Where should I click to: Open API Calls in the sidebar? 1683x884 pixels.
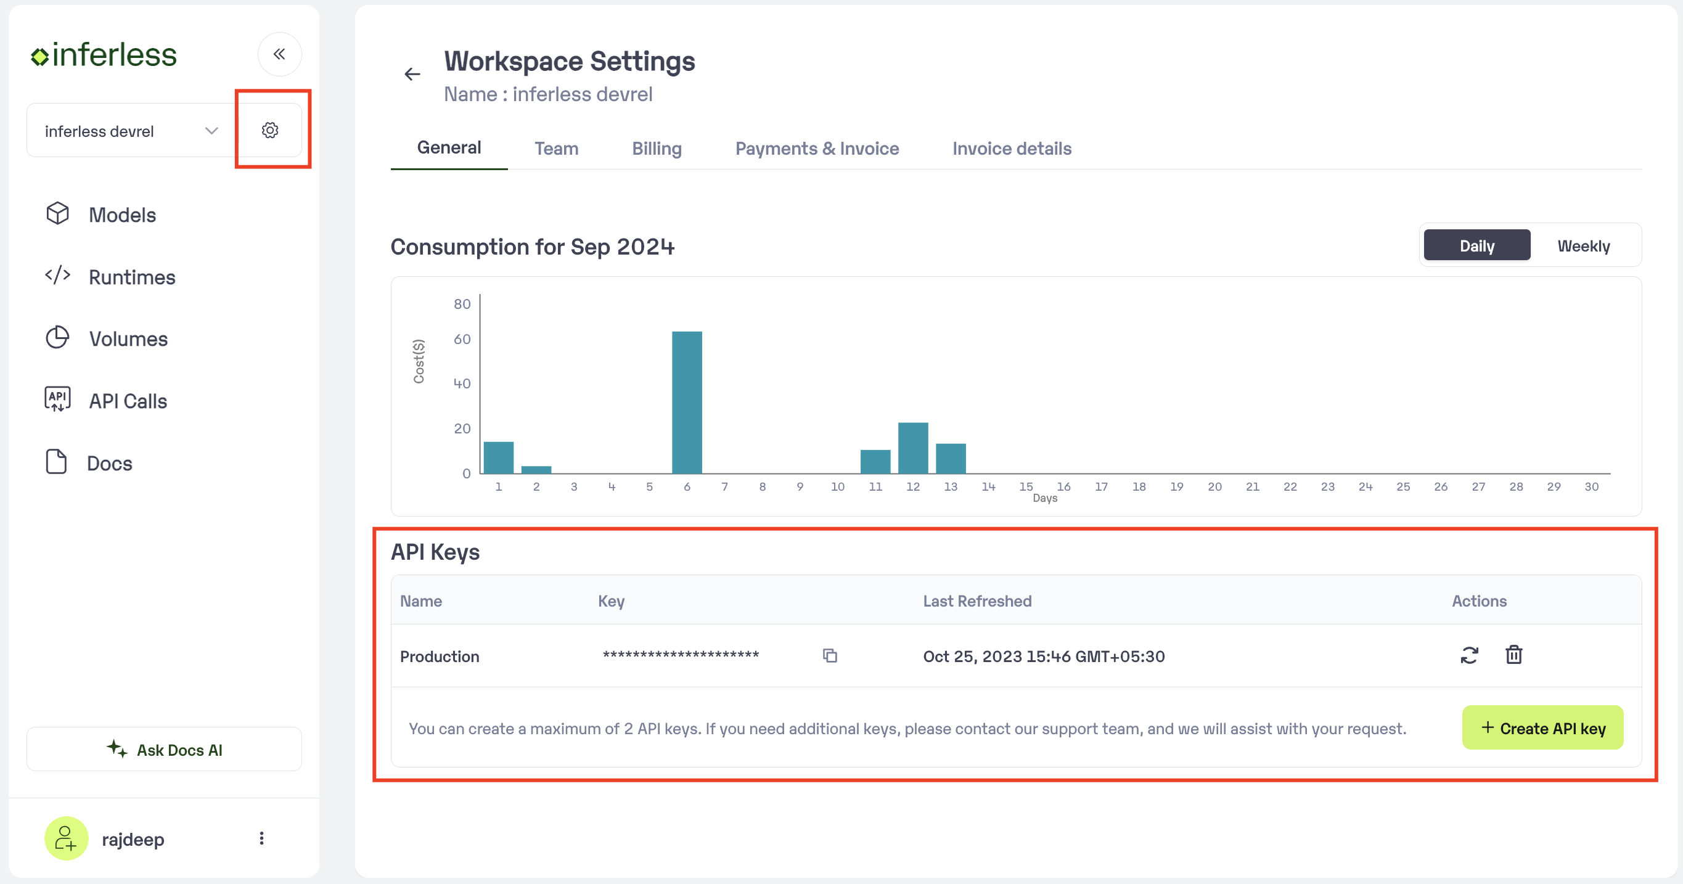click(128, 401)
